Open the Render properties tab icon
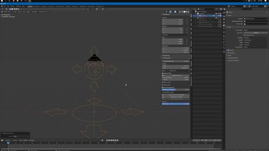This screenshot has width=269, height=151. [x=224, y=16]
